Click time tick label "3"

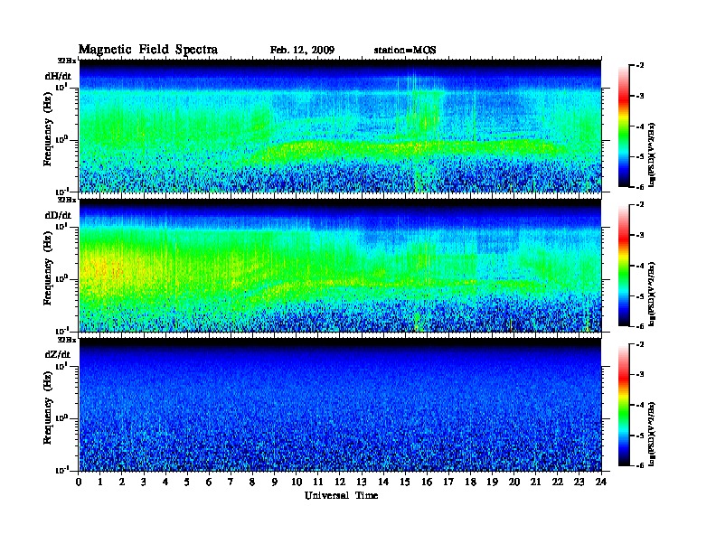coord(144,482)
